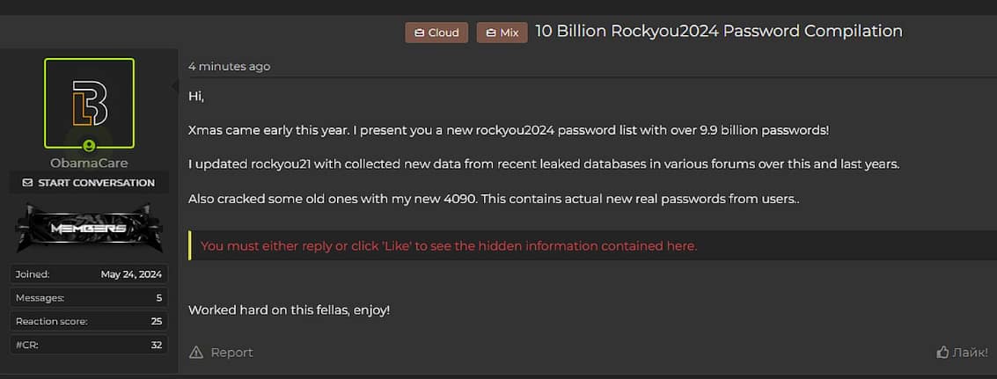Click the icon inside the Mix tag
Screen dimensions: 997x379
point(491,33)
